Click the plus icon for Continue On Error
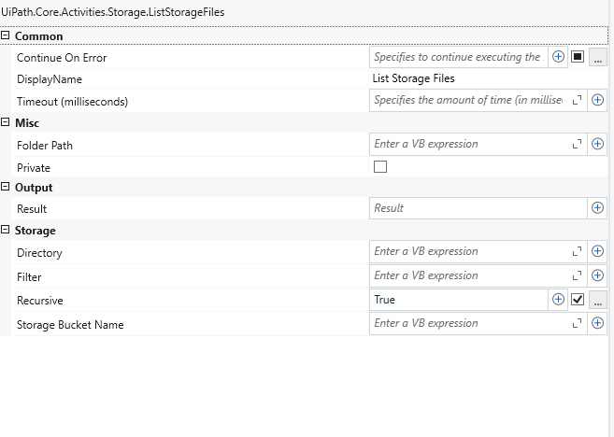This screenshot has height=437, width=614. [x=558, y=57]
